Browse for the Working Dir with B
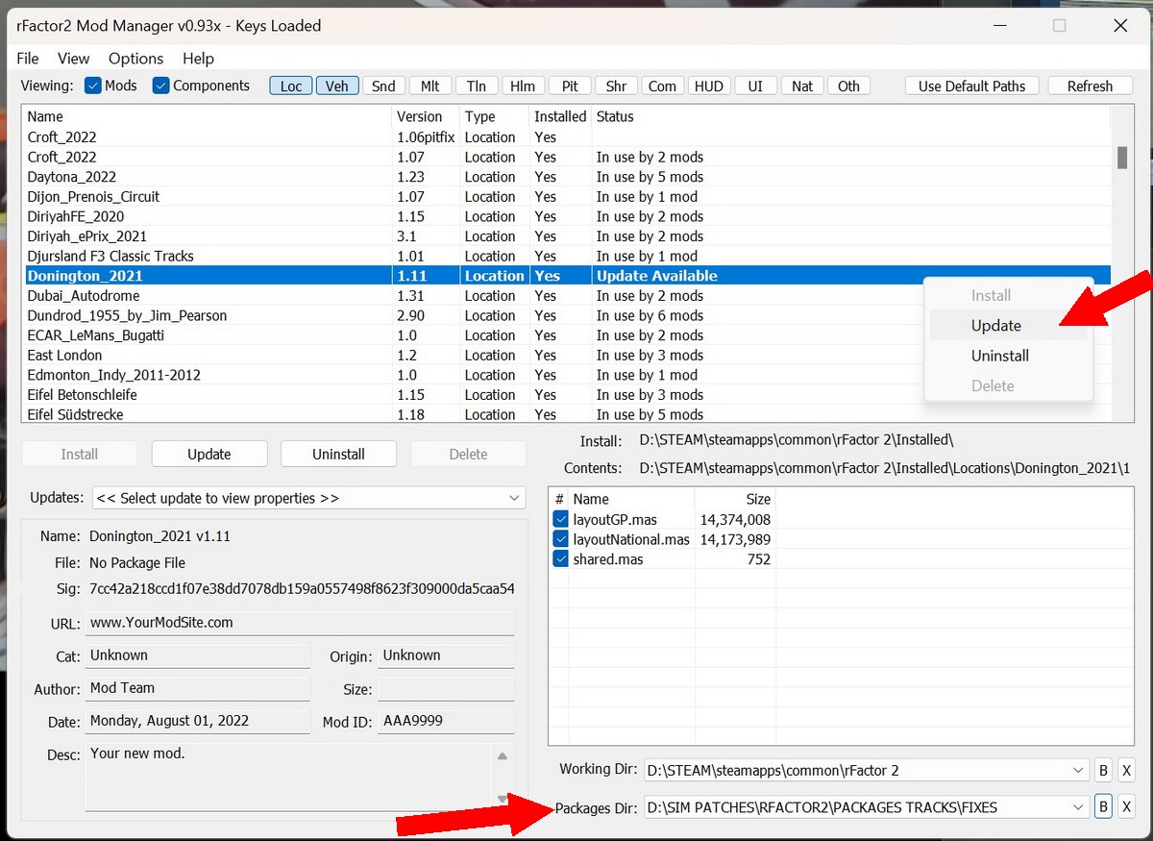This screenshot has height=841, width=1153. 1103,771
